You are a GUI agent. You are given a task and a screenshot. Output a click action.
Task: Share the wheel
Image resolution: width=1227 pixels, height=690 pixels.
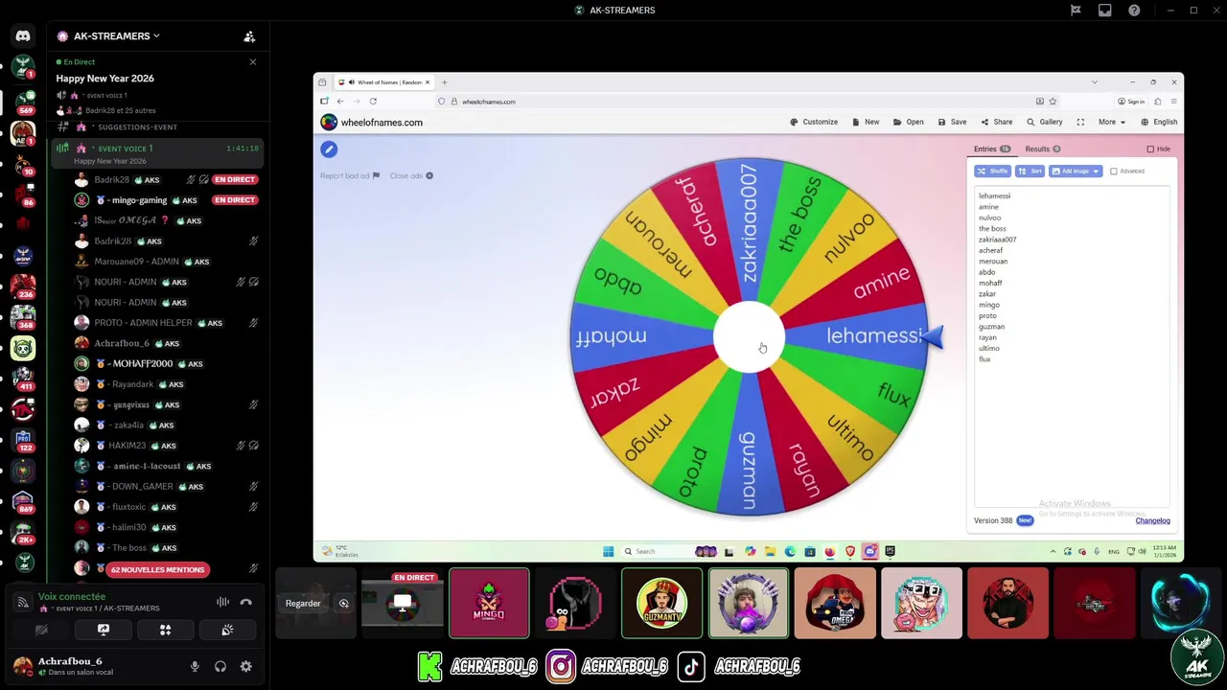click(997, 122)
